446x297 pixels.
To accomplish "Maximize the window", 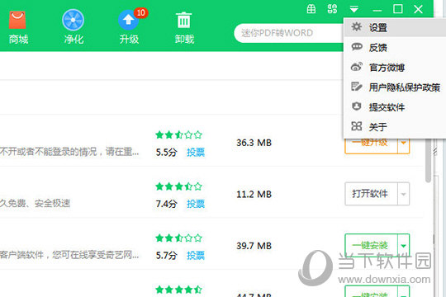I will click(397, 9).
